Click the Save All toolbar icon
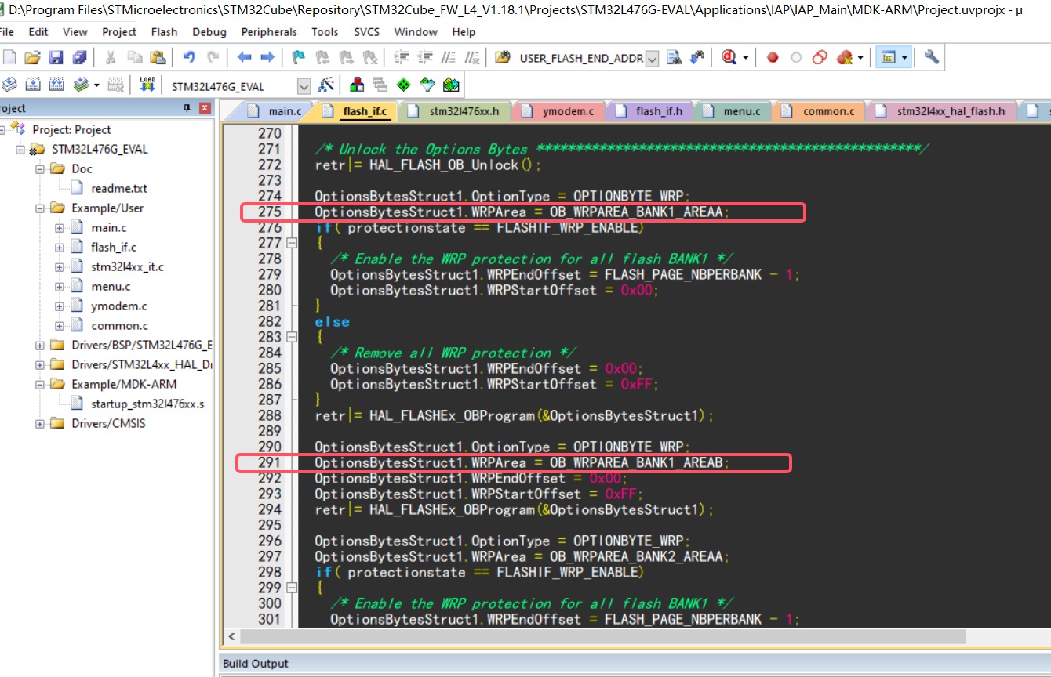Viewport: 1051px width, 677px height. (78, 57)
